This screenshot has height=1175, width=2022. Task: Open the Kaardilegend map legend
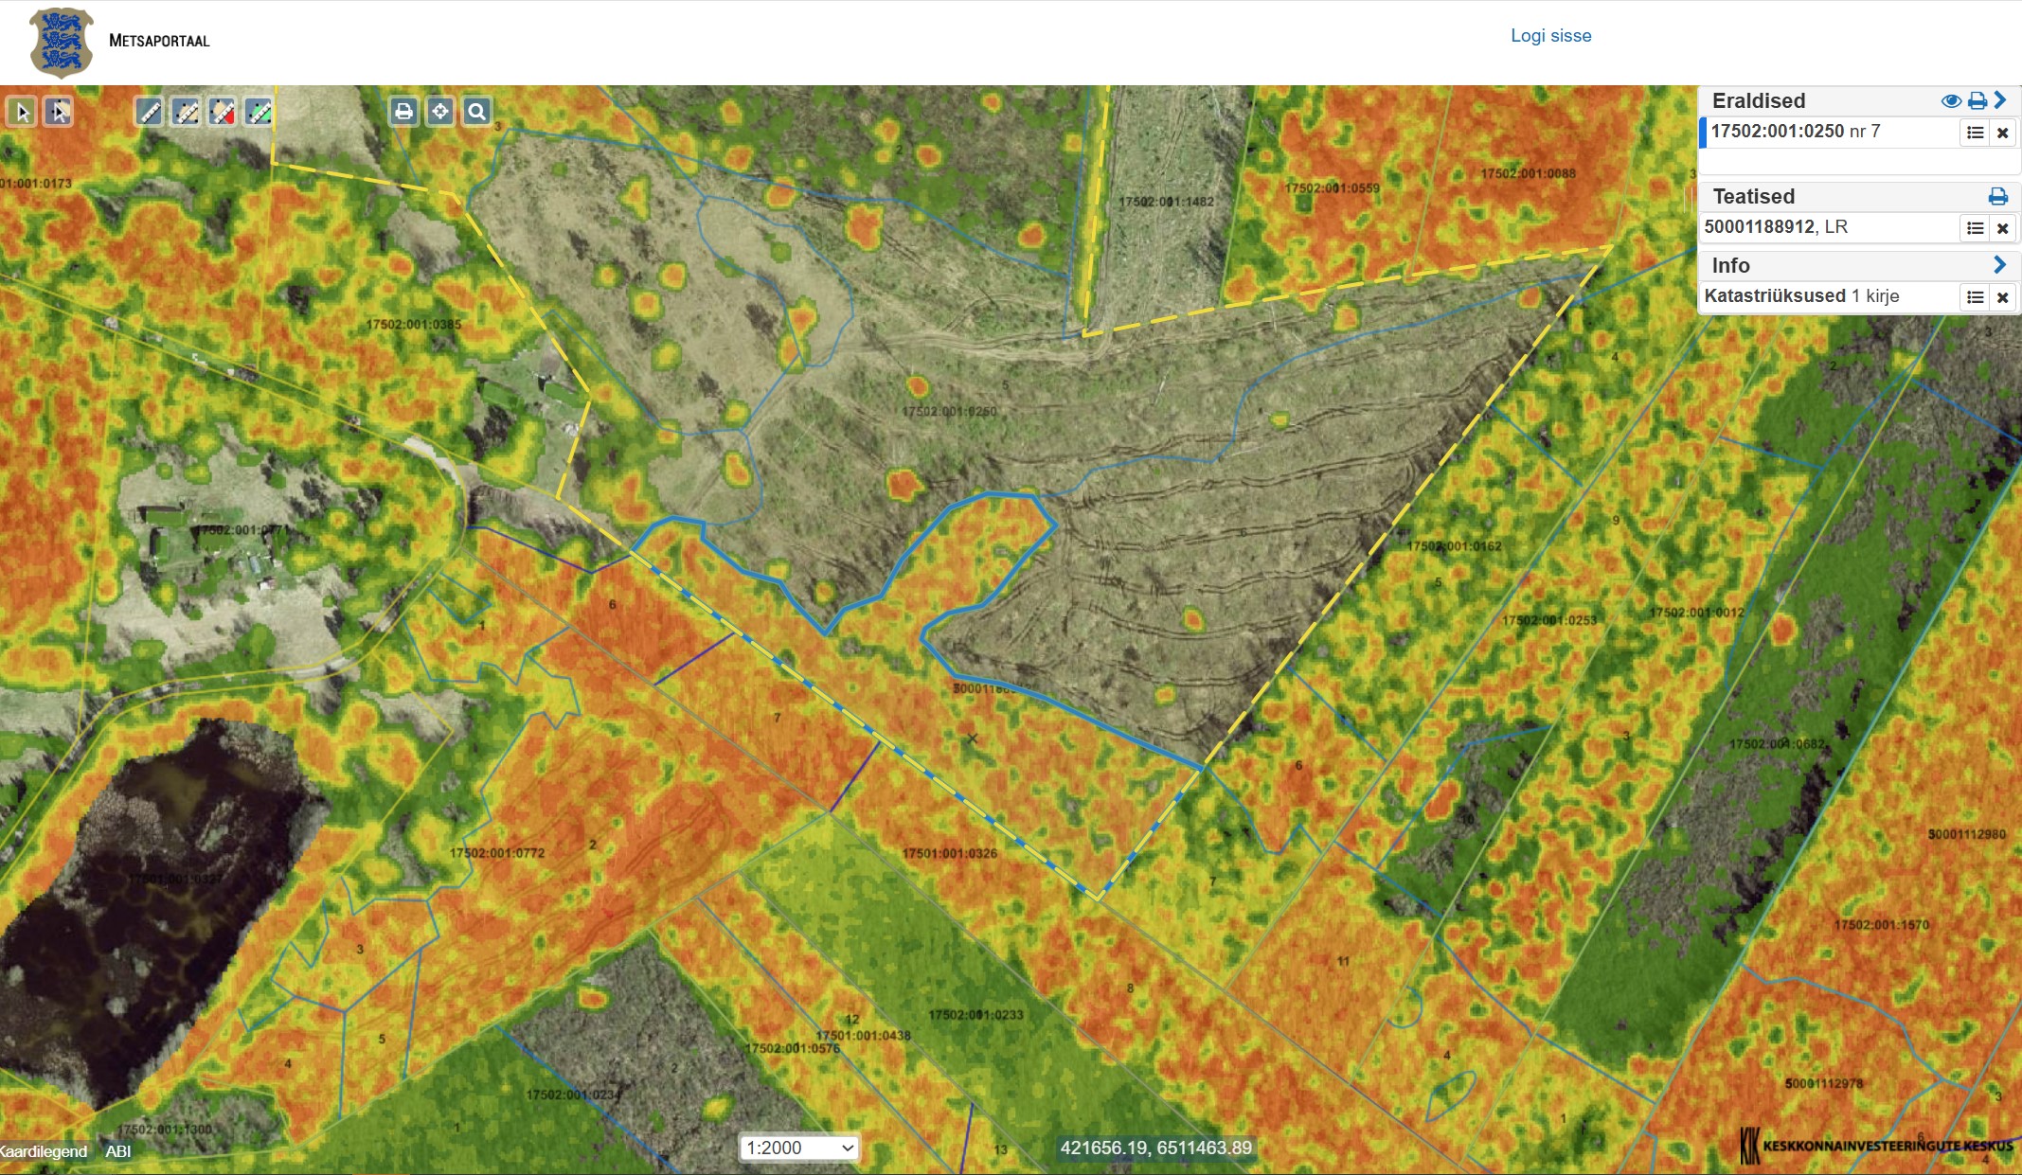pyautogui.click(x=44, y=1151)
